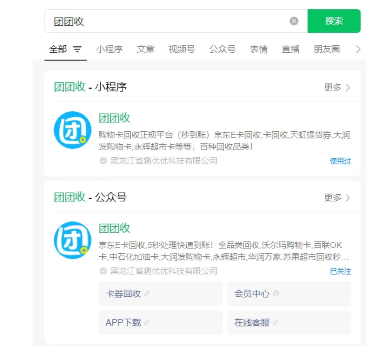Click the 团团收 - 公众号 section heading
This screenshot has height=356, width=392.
[x=91, y=197]
